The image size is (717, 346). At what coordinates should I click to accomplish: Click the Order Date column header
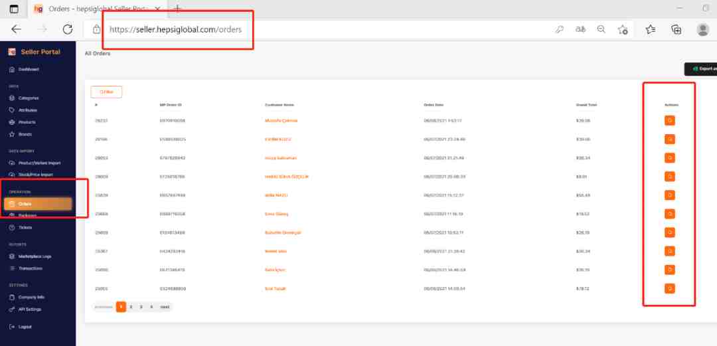coord(434,105)
